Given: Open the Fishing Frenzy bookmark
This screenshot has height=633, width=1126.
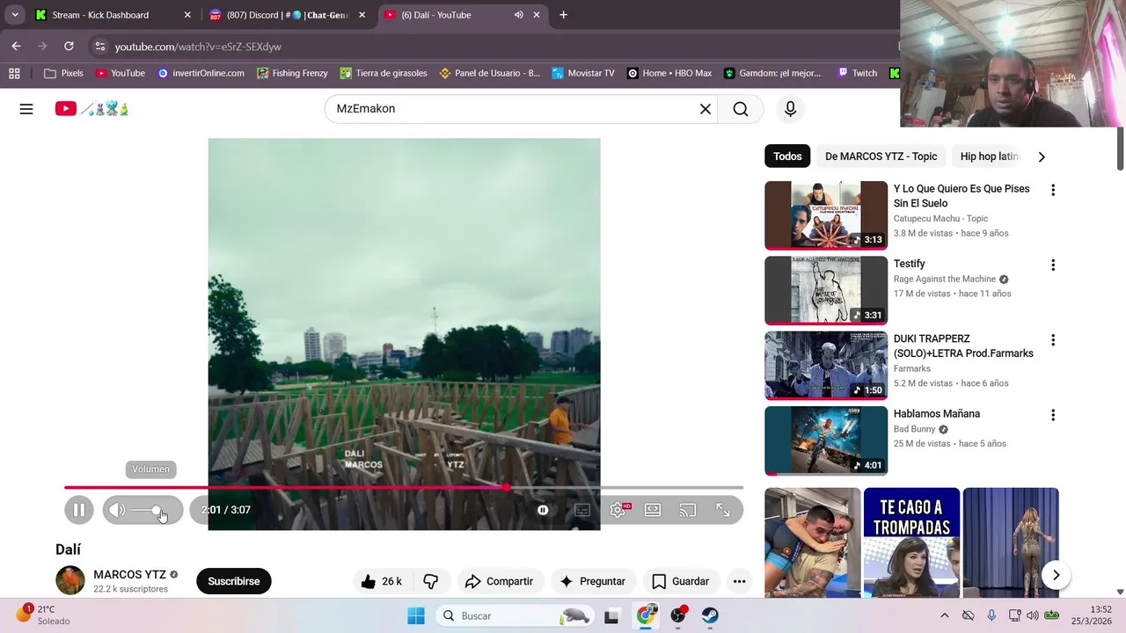Looking at the screenshot, I should point(292,73).
